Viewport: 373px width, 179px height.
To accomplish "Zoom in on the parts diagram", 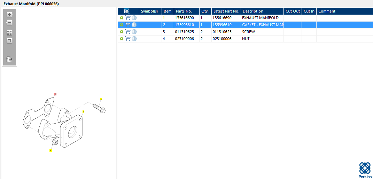I will (x=9, y=15).
